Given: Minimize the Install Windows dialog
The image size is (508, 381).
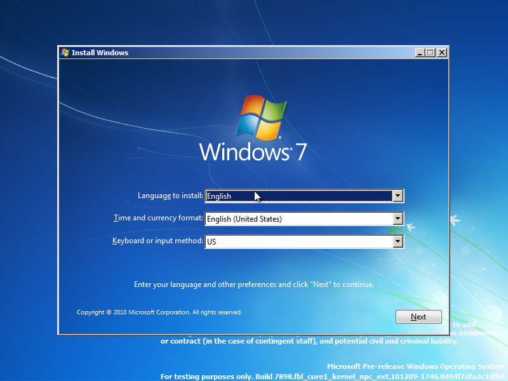Looking at the screenshot, I should pyautogui.click(x=420, y=53).
